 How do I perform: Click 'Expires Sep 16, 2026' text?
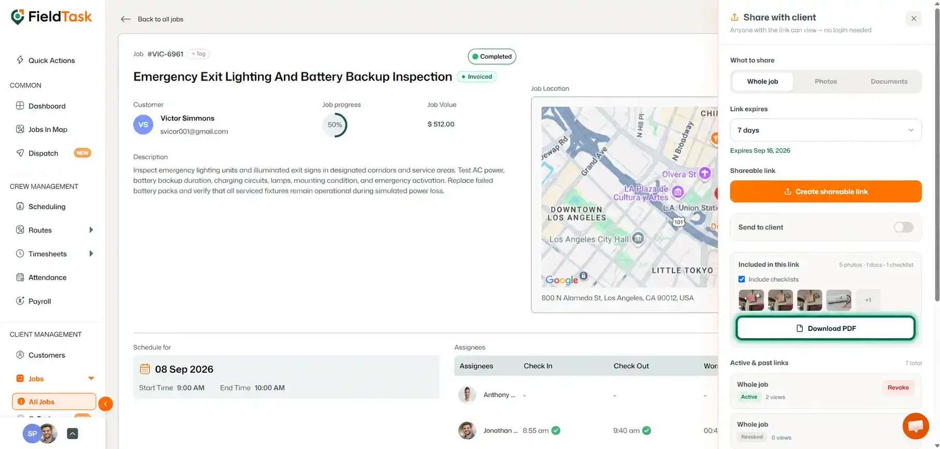click(x=760, y=151)
